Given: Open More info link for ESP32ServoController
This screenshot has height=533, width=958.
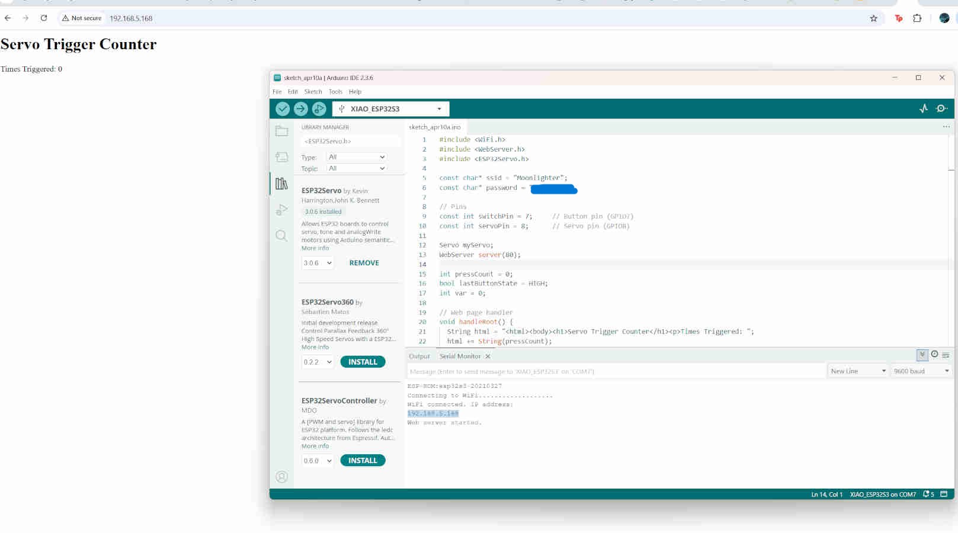Looking at the screenshot, I should tap(315, 446).
